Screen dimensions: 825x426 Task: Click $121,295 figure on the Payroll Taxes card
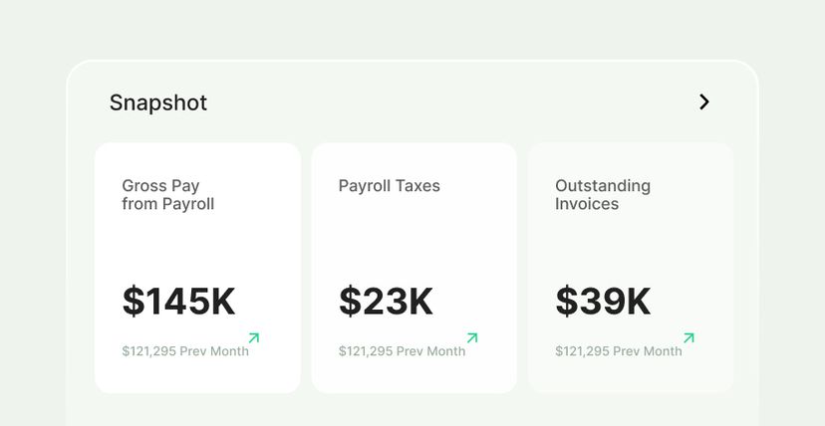365,351
